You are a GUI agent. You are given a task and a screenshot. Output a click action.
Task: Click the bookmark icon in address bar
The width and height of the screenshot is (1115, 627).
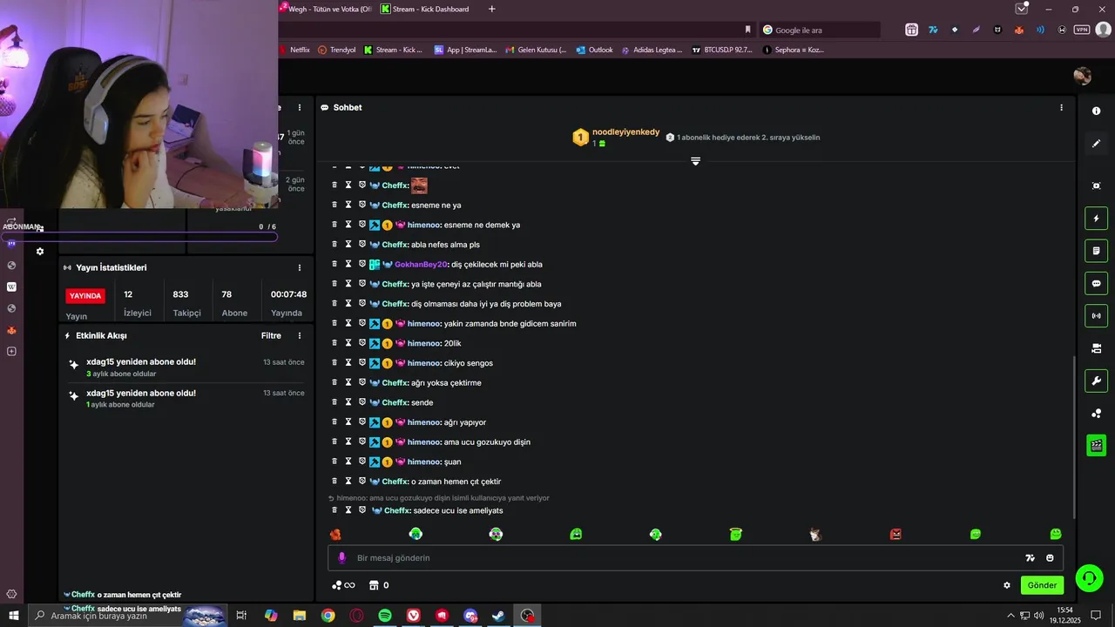tap(747, 30)
